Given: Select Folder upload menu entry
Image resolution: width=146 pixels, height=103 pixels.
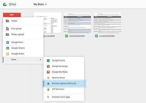Looking at the screenshot, I should [23, 34].
